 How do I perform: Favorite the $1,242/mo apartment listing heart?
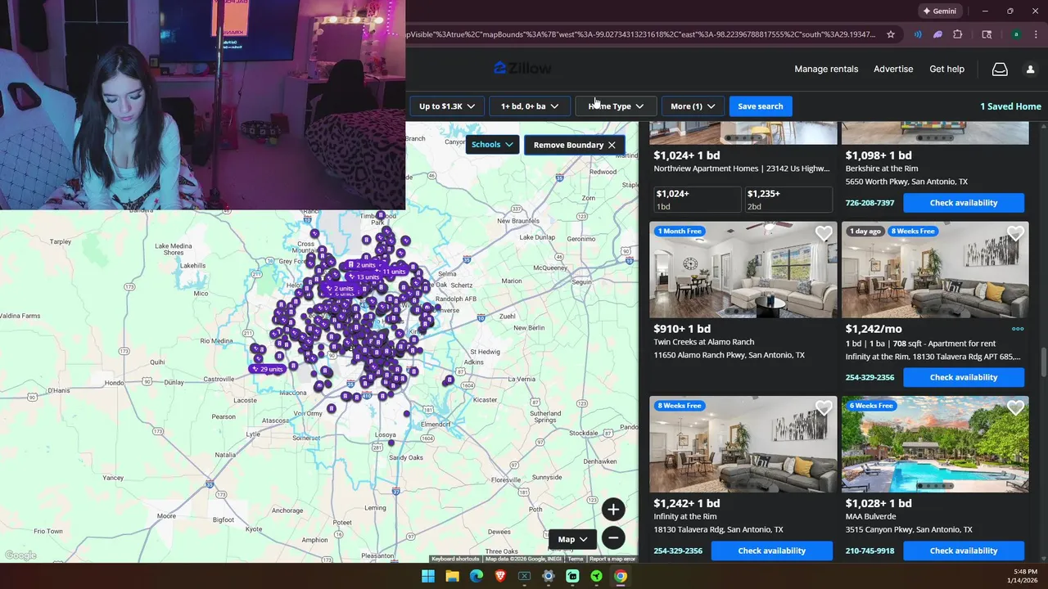coord(1015,234)
